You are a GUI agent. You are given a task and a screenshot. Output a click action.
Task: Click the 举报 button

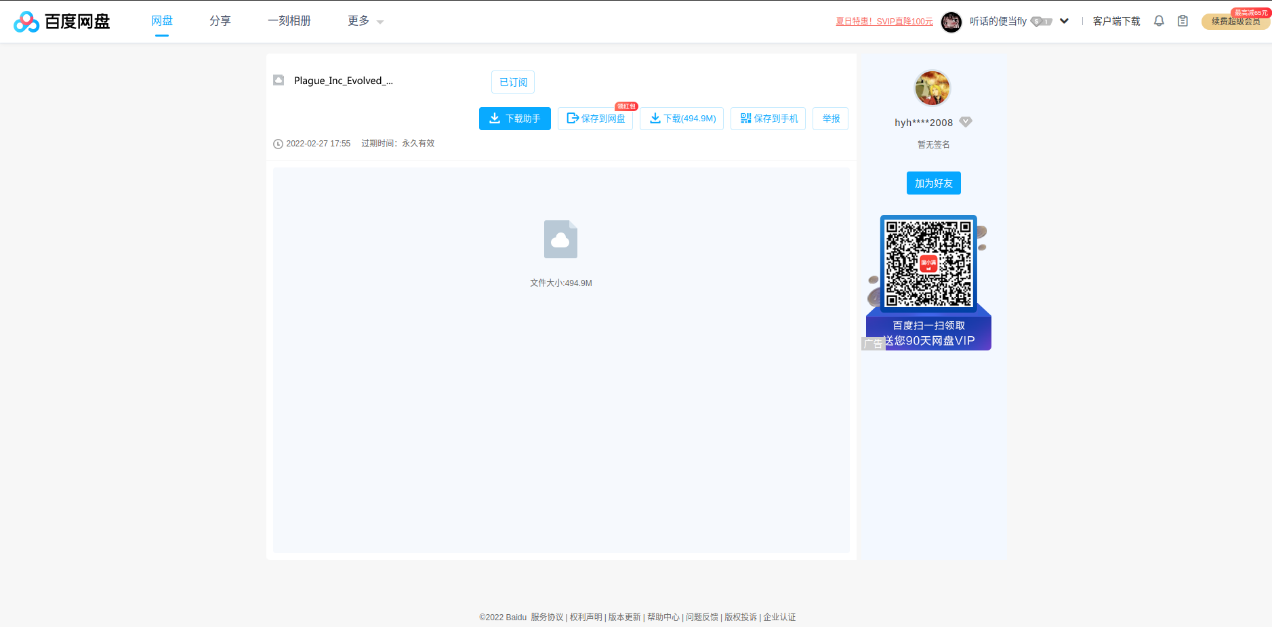[831, 119]
